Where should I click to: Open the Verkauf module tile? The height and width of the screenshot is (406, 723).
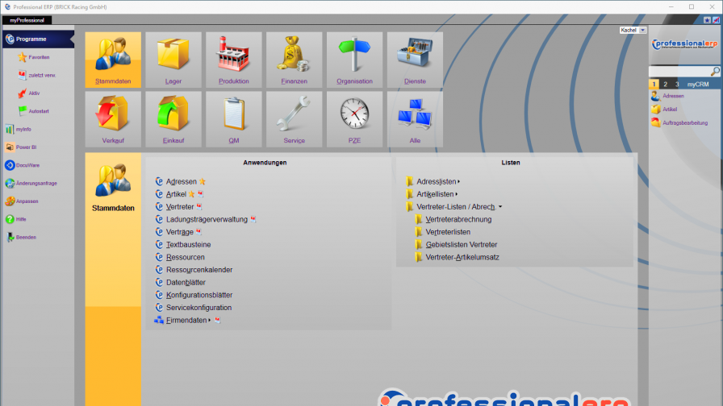point(113,119)
